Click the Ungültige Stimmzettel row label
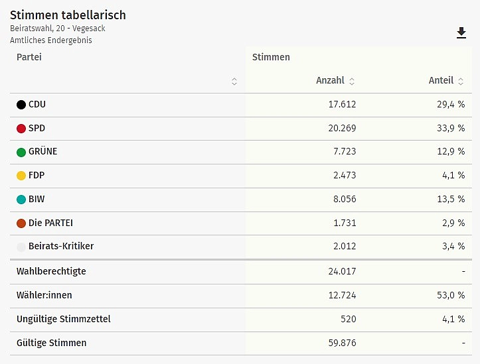This screenshot has width=480, height=364. 63,319
